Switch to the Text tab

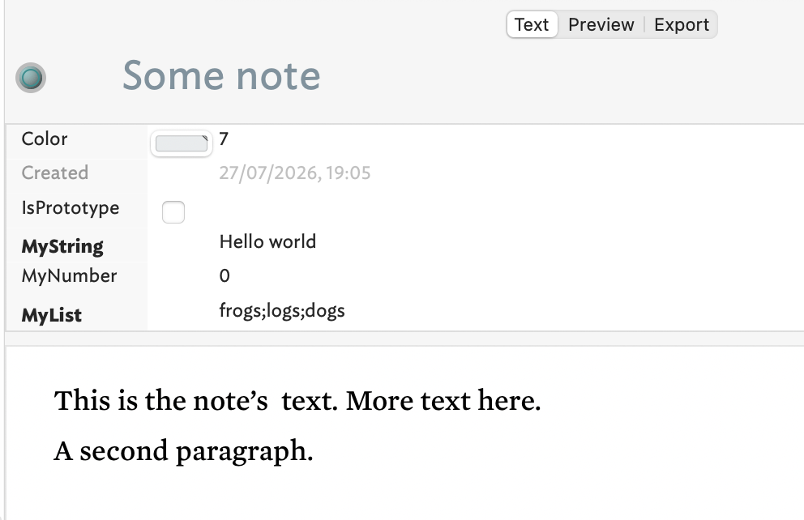(532, 24)
